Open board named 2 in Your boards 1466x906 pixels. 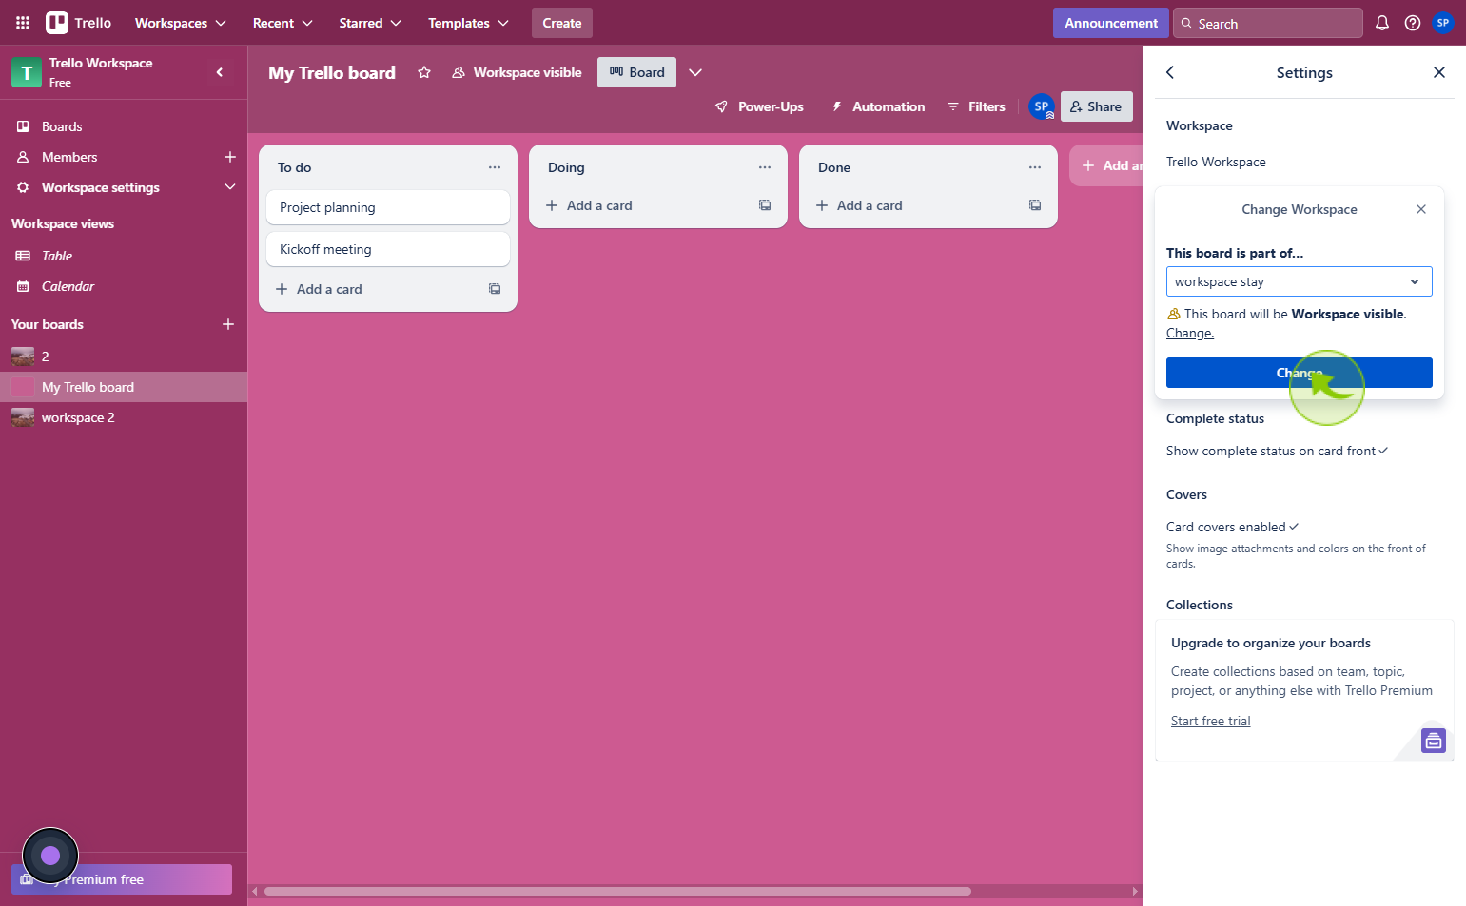pyautogui.click(x=124, y=357)
